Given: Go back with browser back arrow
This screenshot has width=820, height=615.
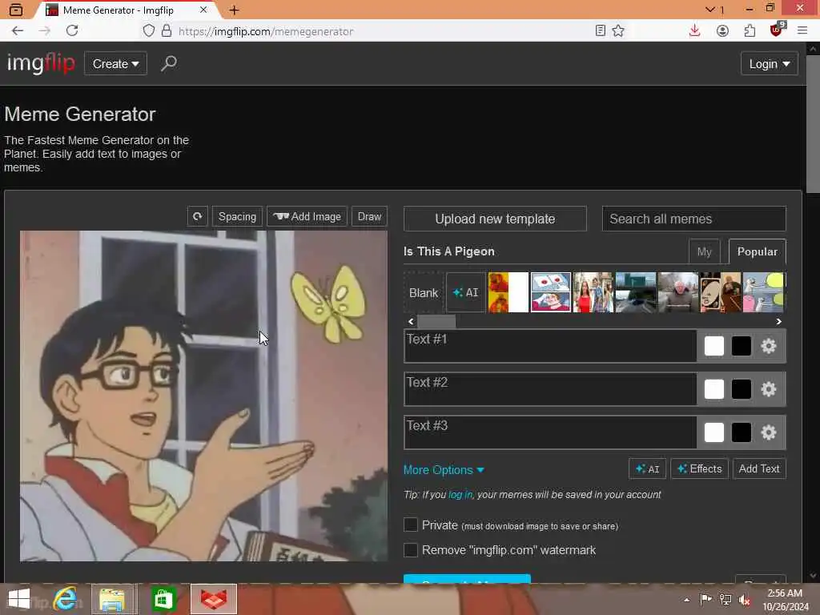Looking at the screenshot, I should coord(18,31).
